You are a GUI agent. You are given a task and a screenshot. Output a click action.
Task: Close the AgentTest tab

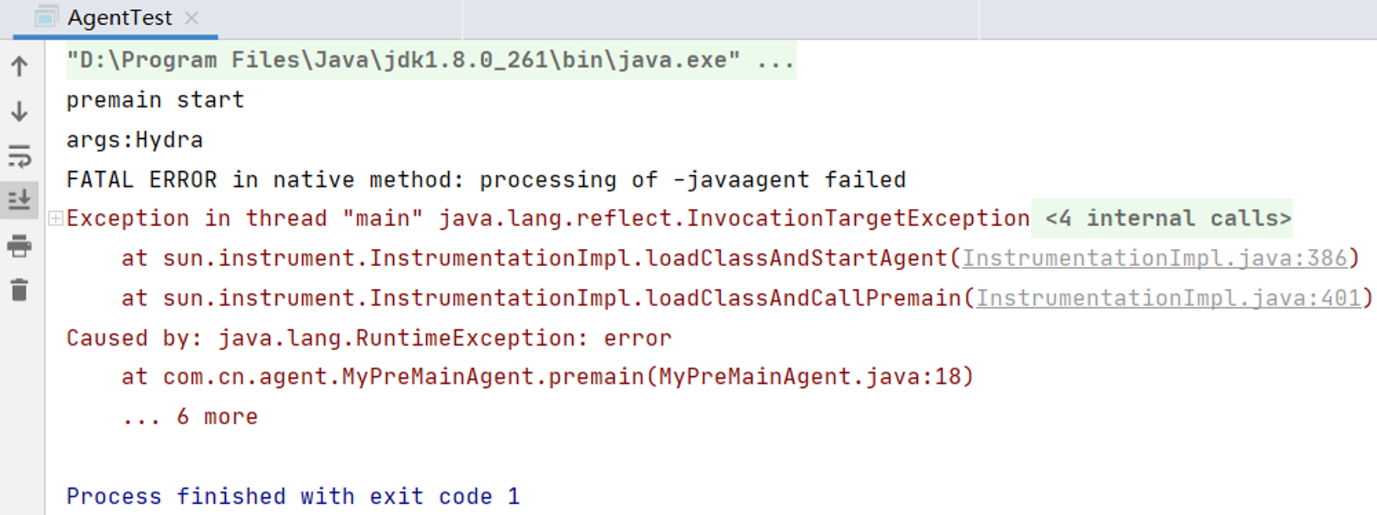192,19
